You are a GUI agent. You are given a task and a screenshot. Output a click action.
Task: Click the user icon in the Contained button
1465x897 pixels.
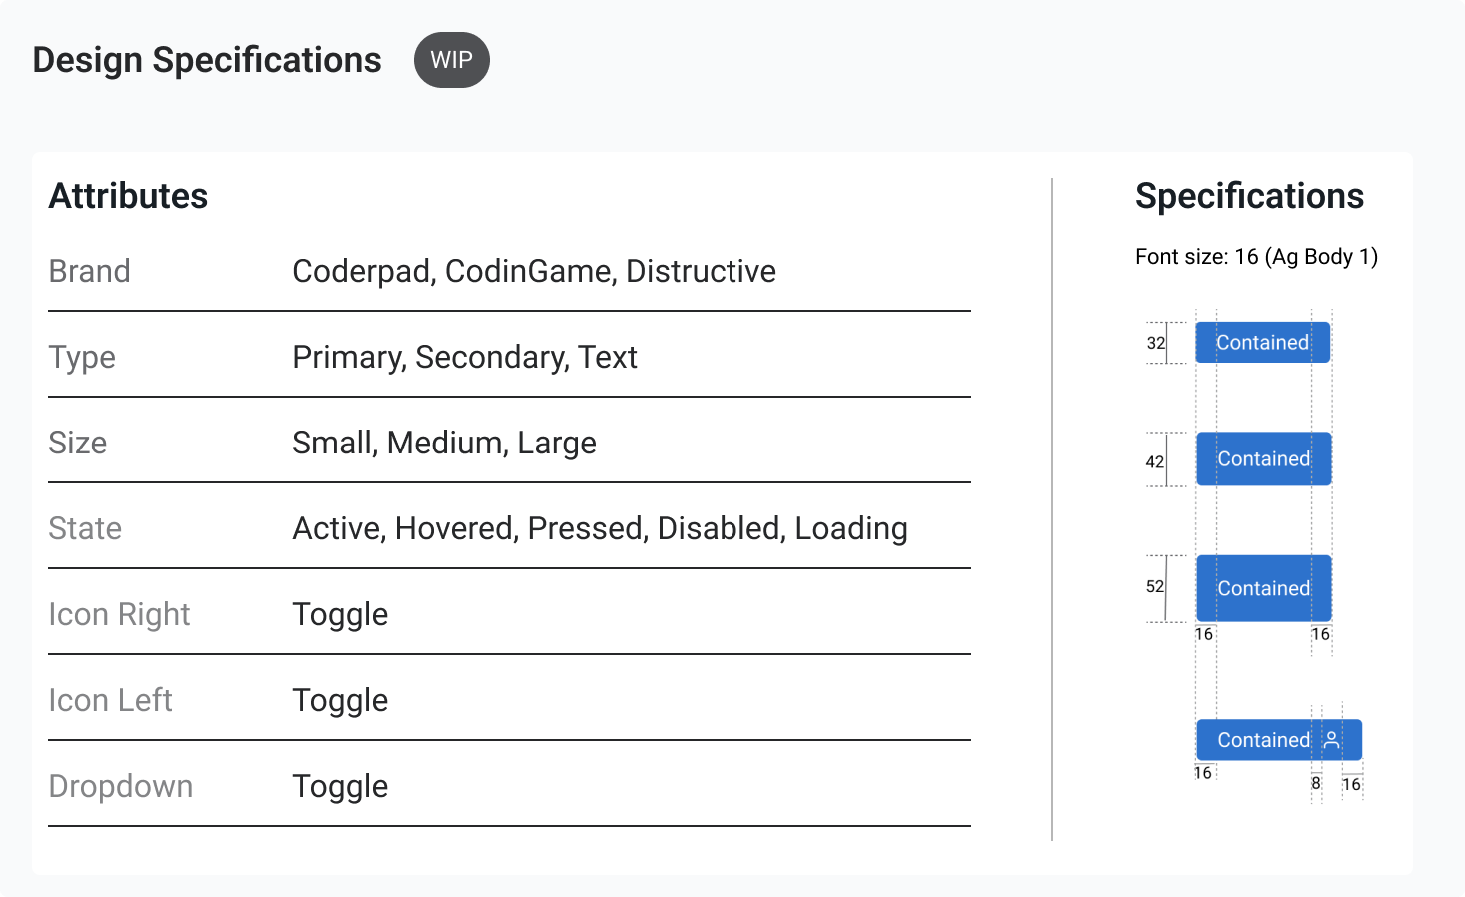(x=1332, y=740)
